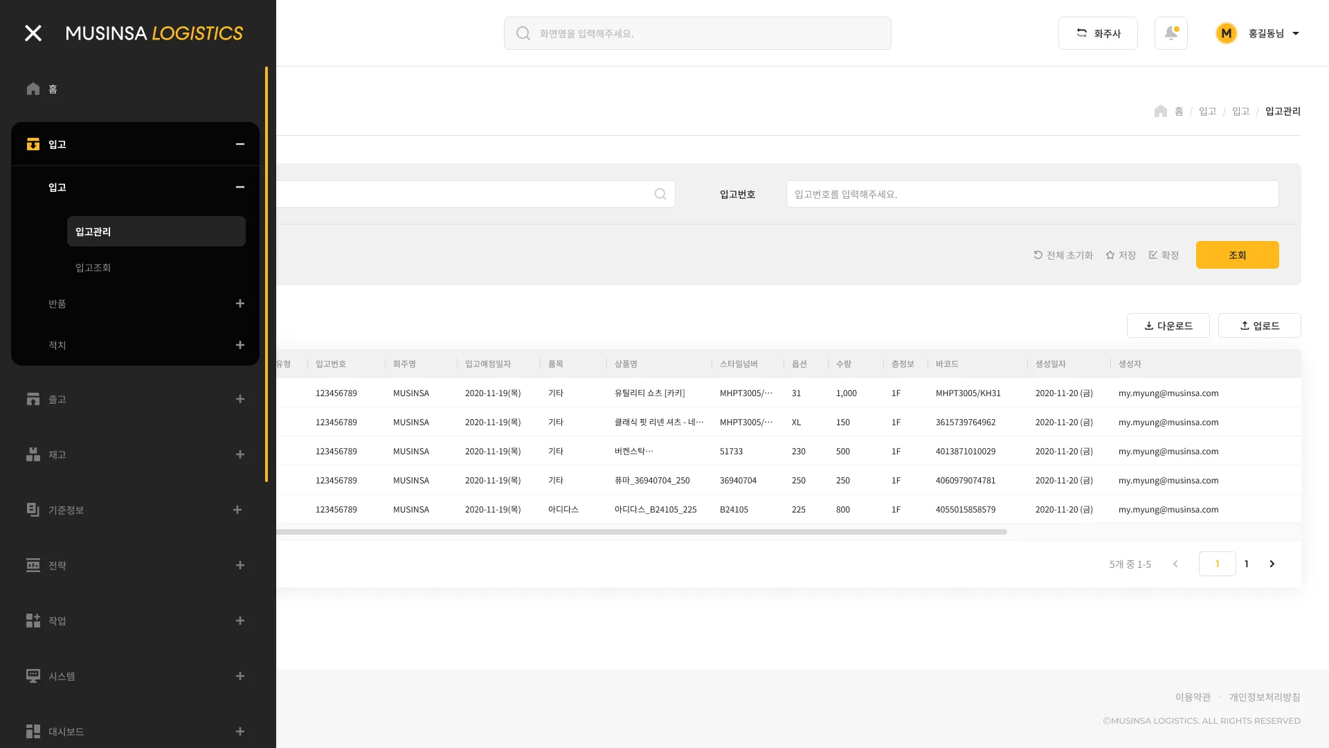This screenshot has height=748, width=1329.
Task: Click the MUSINSA LOGISTICS logo
Action: tap(154, 33)
